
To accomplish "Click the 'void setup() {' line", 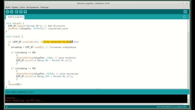I will tap(15, 23).
